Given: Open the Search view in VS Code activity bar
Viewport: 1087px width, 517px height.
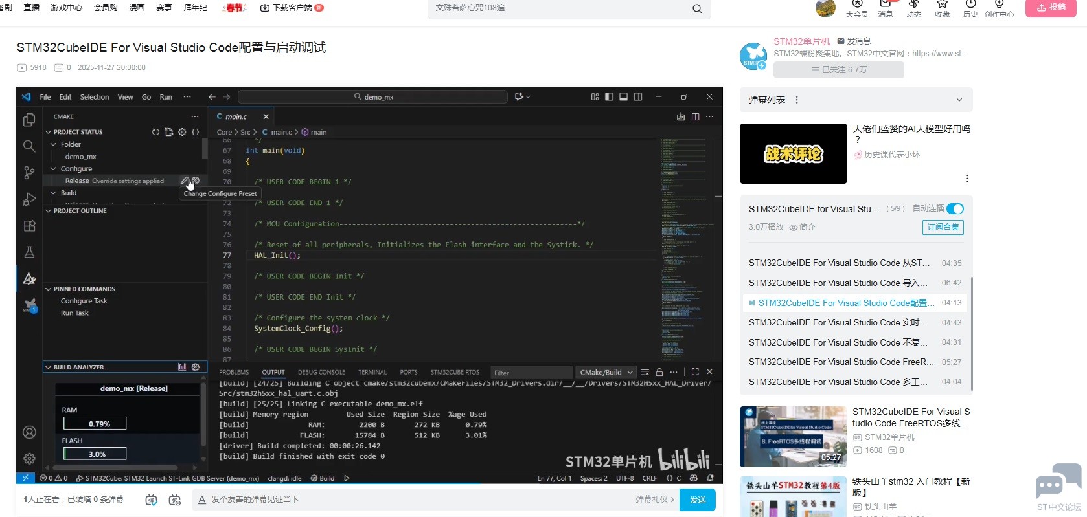Looking at the screenshot, I should click(x=29, y=146).
